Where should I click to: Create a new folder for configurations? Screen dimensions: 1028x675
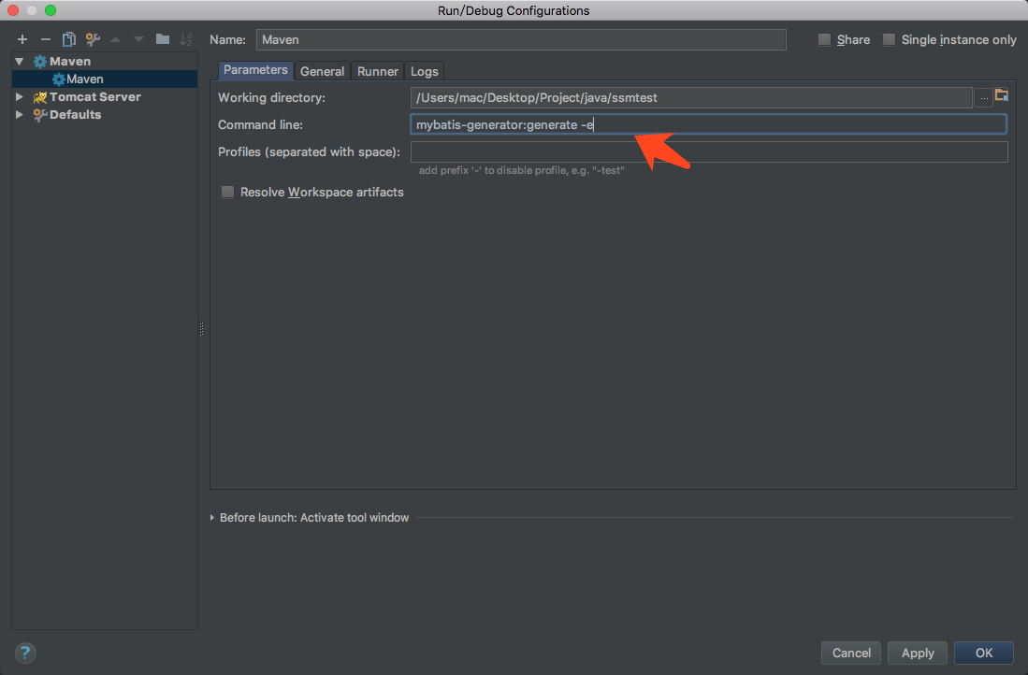tap(163, 39)
